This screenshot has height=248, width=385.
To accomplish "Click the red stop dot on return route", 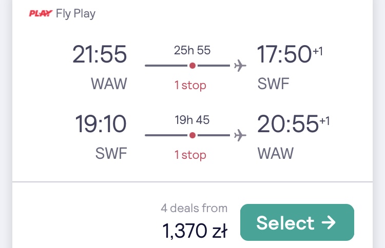I will pos(192,135).
